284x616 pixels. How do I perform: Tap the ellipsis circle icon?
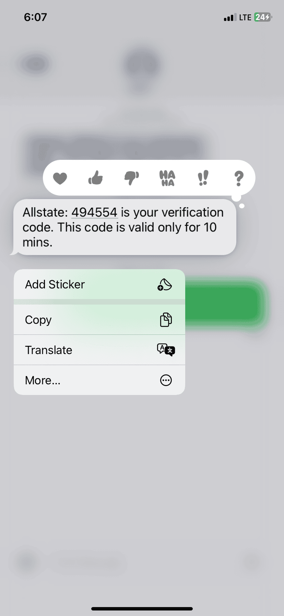click(x=166, y=380)
